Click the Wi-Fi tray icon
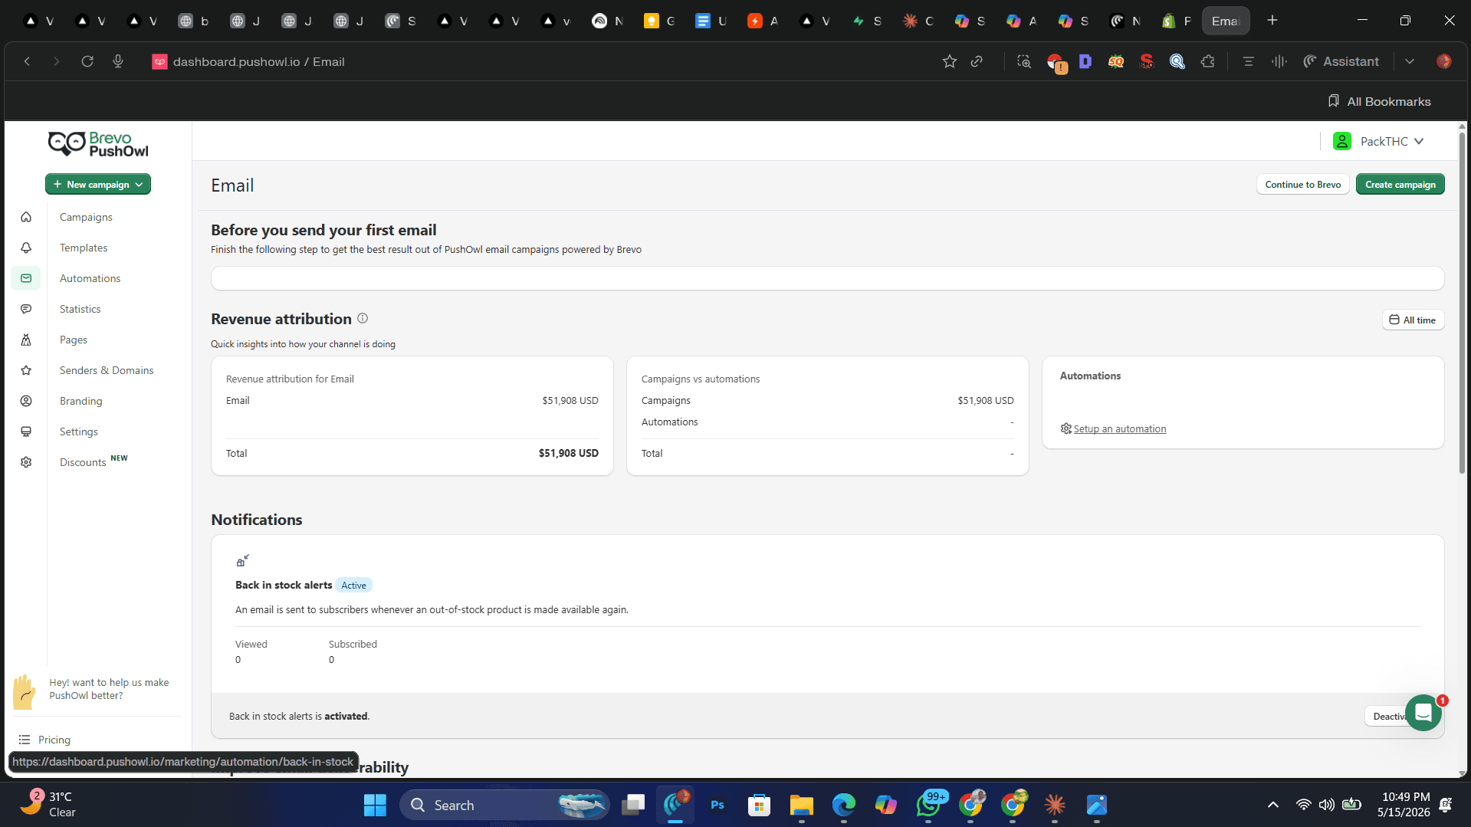 1303,805
